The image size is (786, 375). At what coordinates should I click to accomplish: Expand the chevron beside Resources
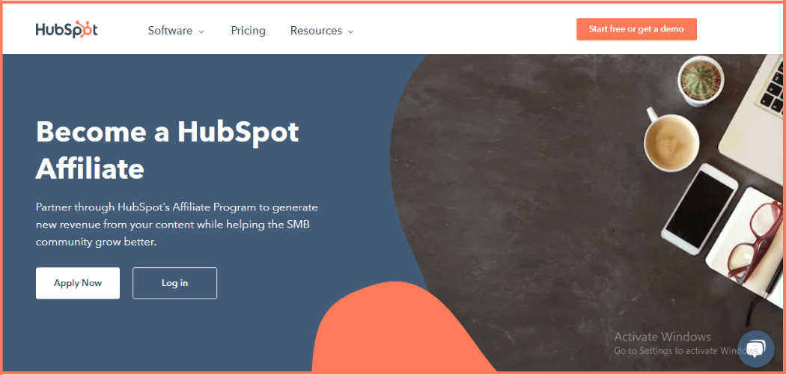pos(351,31)
